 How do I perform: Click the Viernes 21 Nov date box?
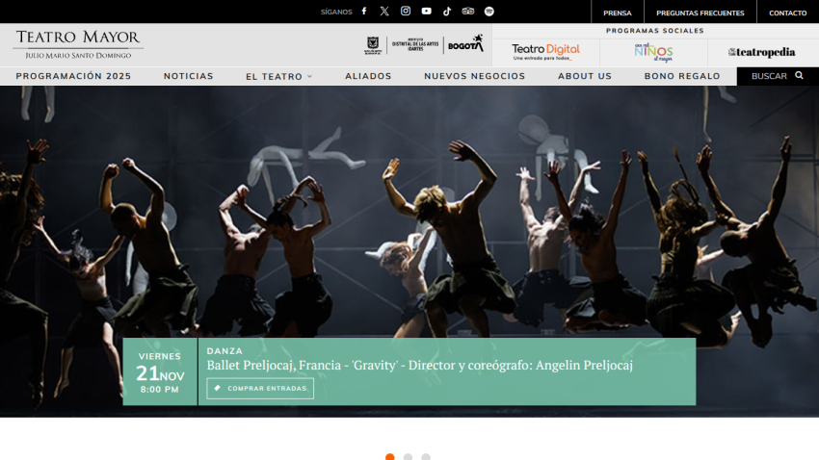pos(160,371)
